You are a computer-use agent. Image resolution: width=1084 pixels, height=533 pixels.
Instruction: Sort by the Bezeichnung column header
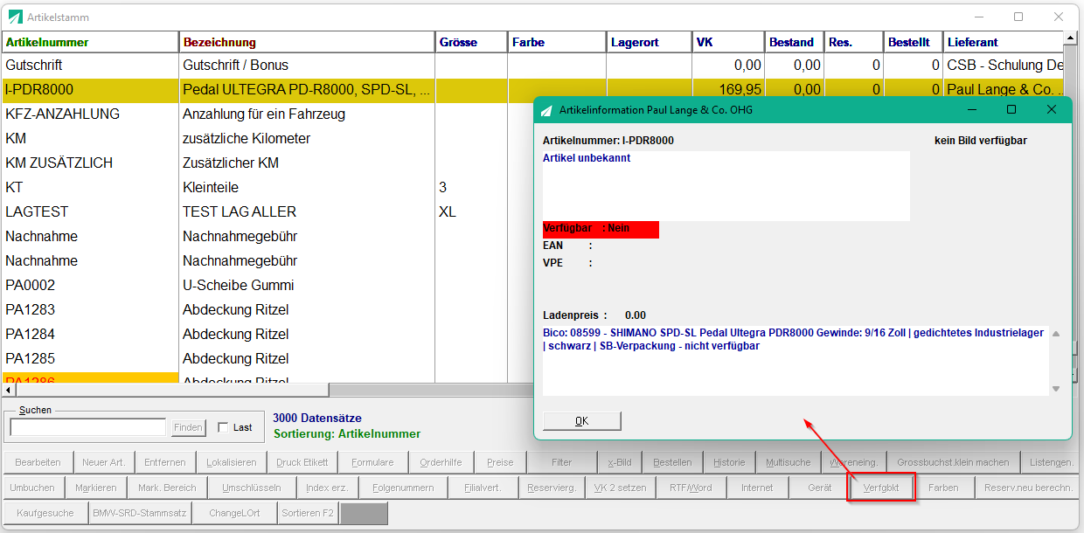pos(307,42)
